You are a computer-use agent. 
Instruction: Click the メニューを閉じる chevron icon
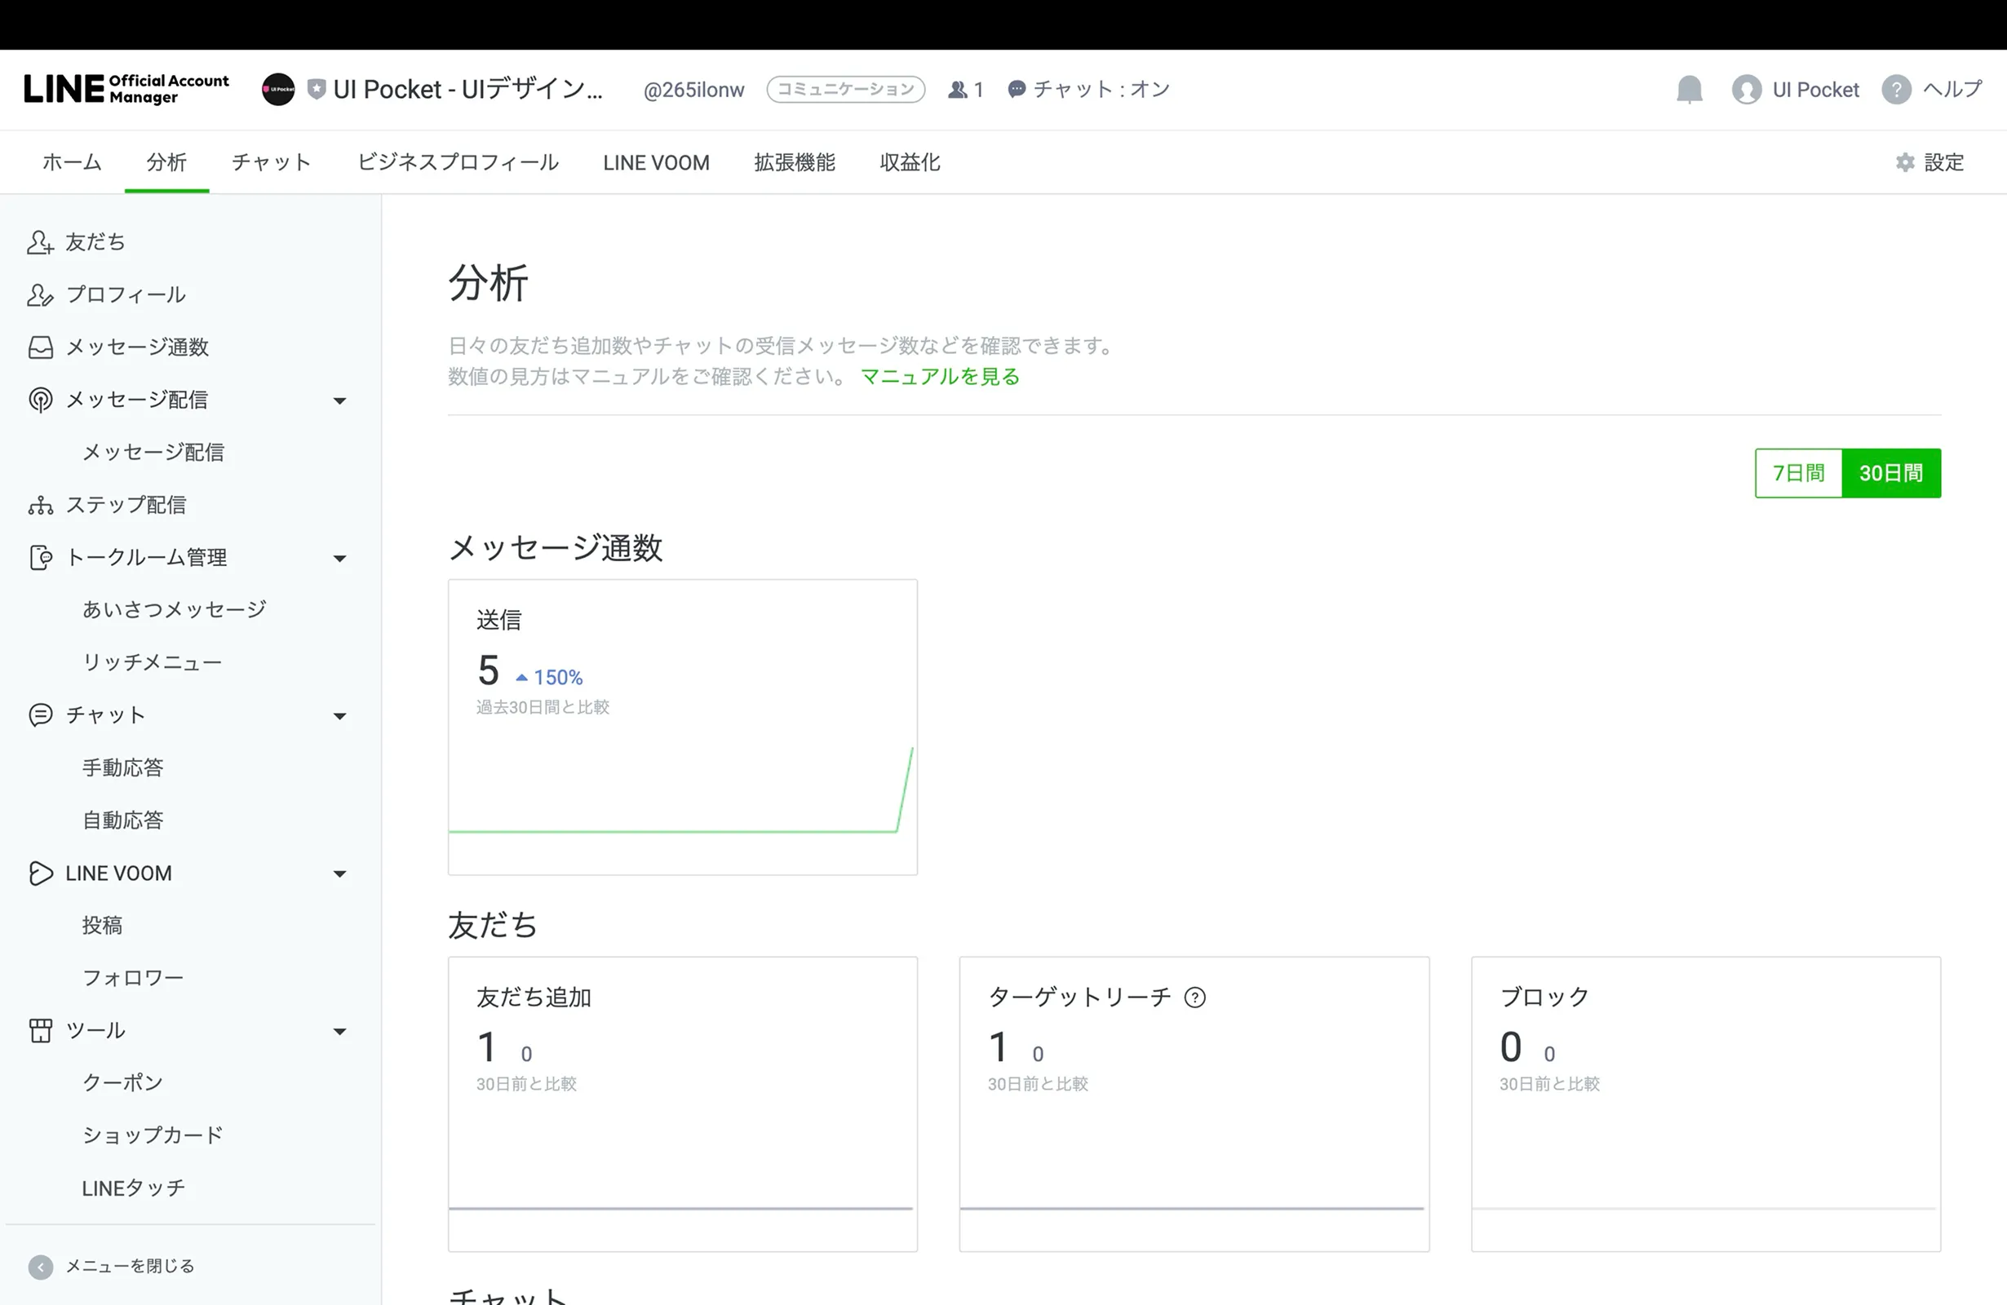tap(40, 1266)
